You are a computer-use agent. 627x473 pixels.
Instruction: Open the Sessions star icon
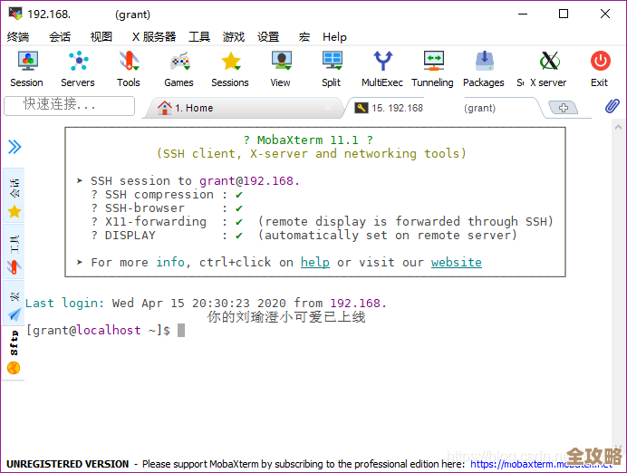click(230, 69)
